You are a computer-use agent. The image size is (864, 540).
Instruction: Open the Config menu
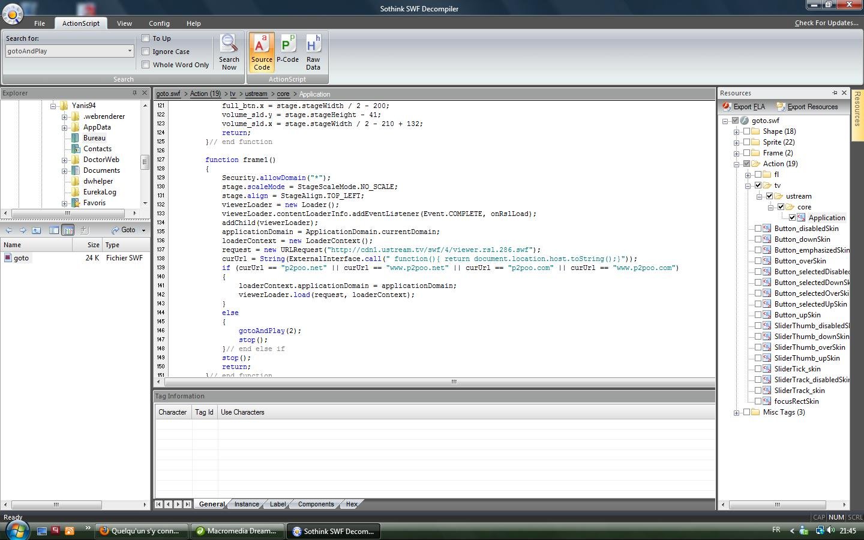point(159,23)
